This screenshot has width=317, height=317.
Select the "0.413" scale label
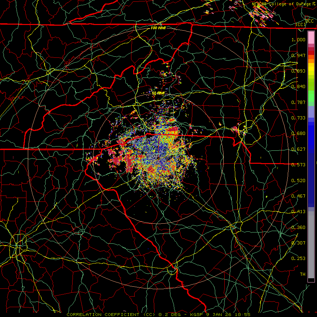pyautogui.click(x=298, y=211)
